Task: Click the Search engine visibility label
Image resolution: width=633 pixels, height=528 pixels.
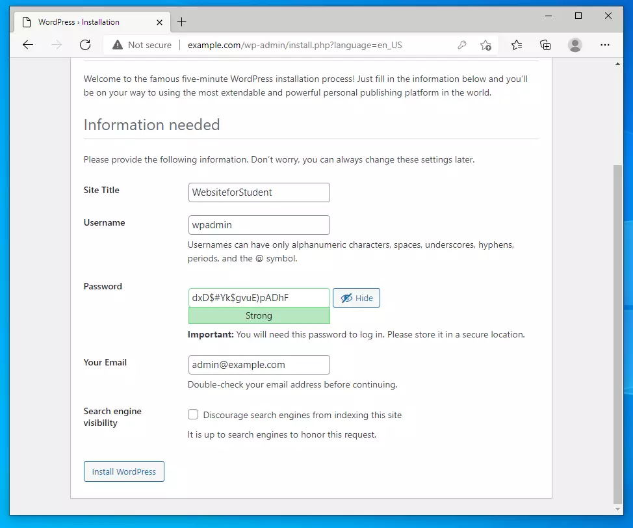Action: 112,417
